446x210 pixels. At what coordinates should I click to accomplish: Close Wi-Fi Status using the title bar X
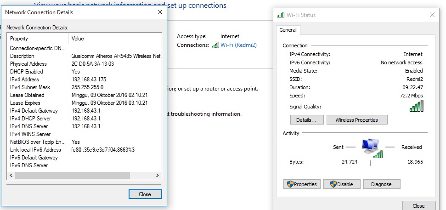point(432,15)
